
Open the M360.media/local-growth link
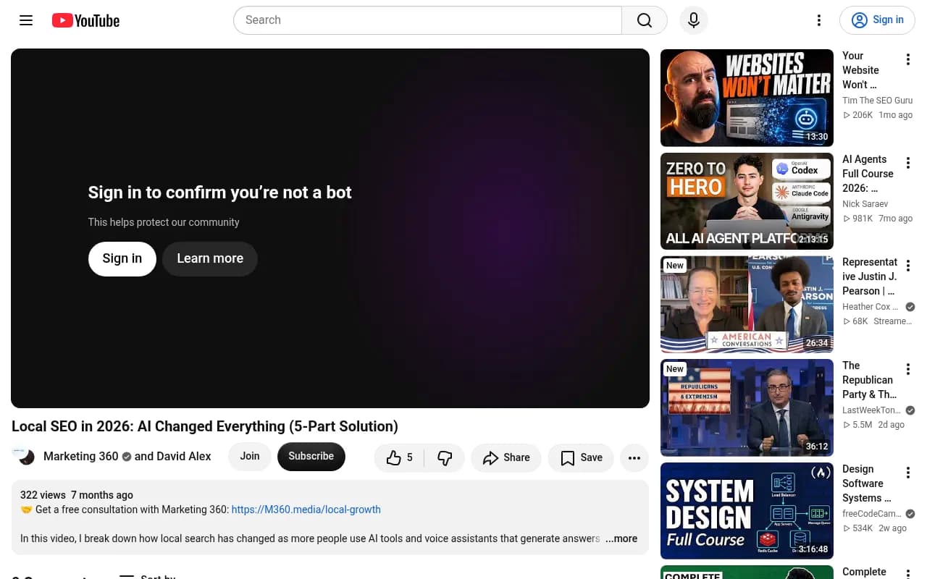(x=306, y=510)
